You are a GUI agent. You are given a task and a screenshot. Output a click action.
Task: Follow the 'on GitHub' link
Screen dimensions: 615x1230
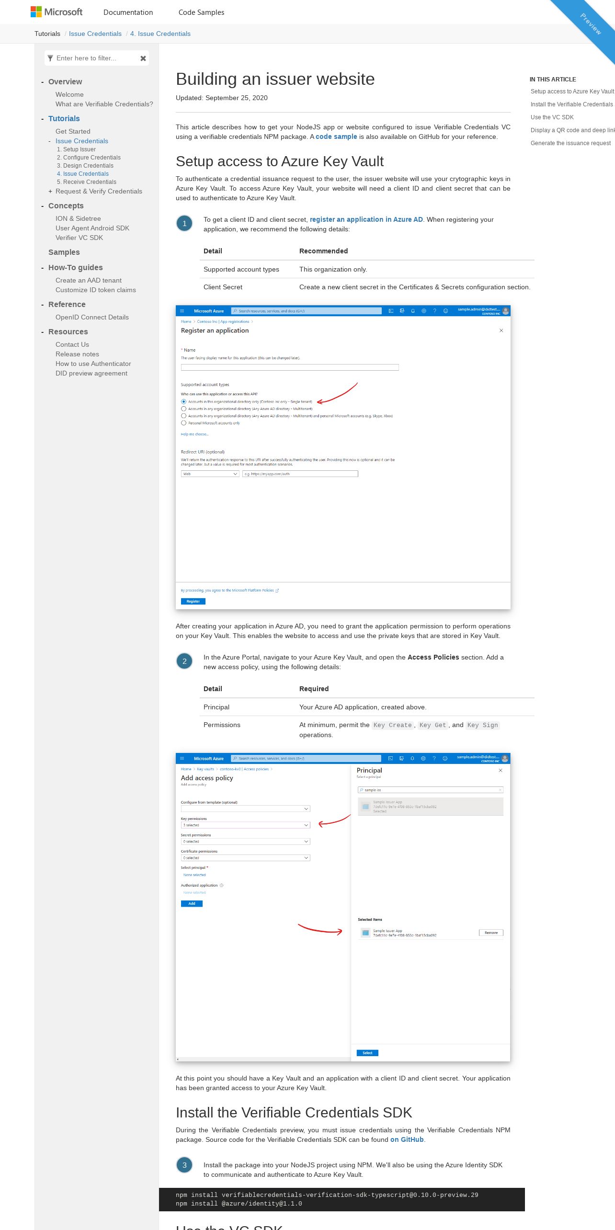tap(407, 1140)
